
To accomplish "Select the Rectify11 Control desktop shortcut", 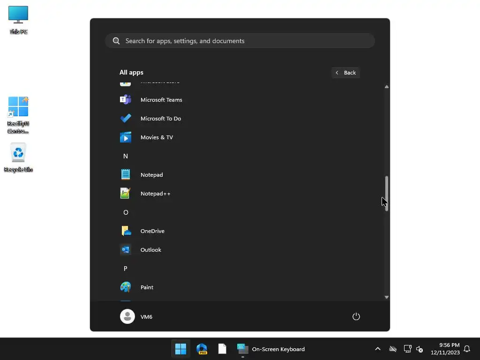I will 18,115.
